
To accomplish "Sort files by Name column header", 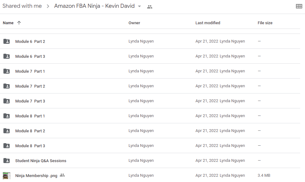I will coord(8,23).
